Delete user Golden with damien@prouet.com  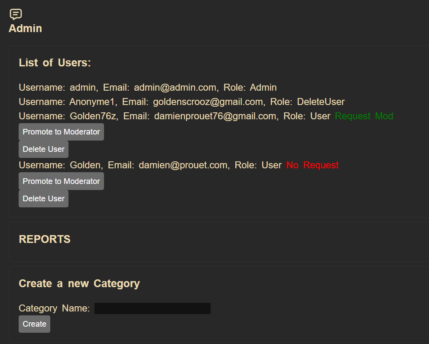pyautogui.click(x=43, y=199)
